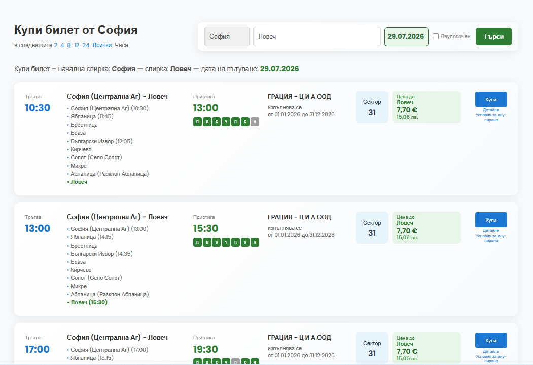Buy a ticket for the 17:00 departure

click(x=491, y=340)
